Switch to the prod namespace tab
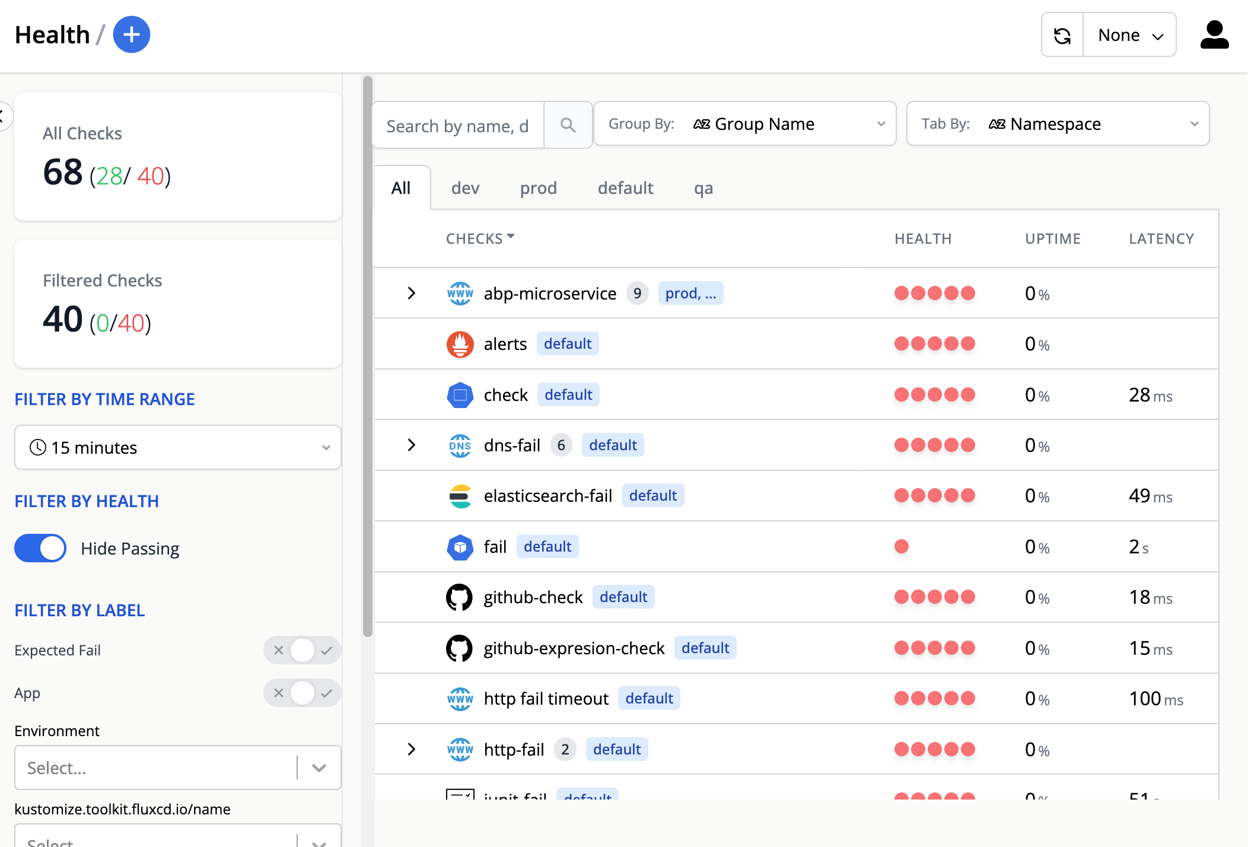 [x=538, y=188]
